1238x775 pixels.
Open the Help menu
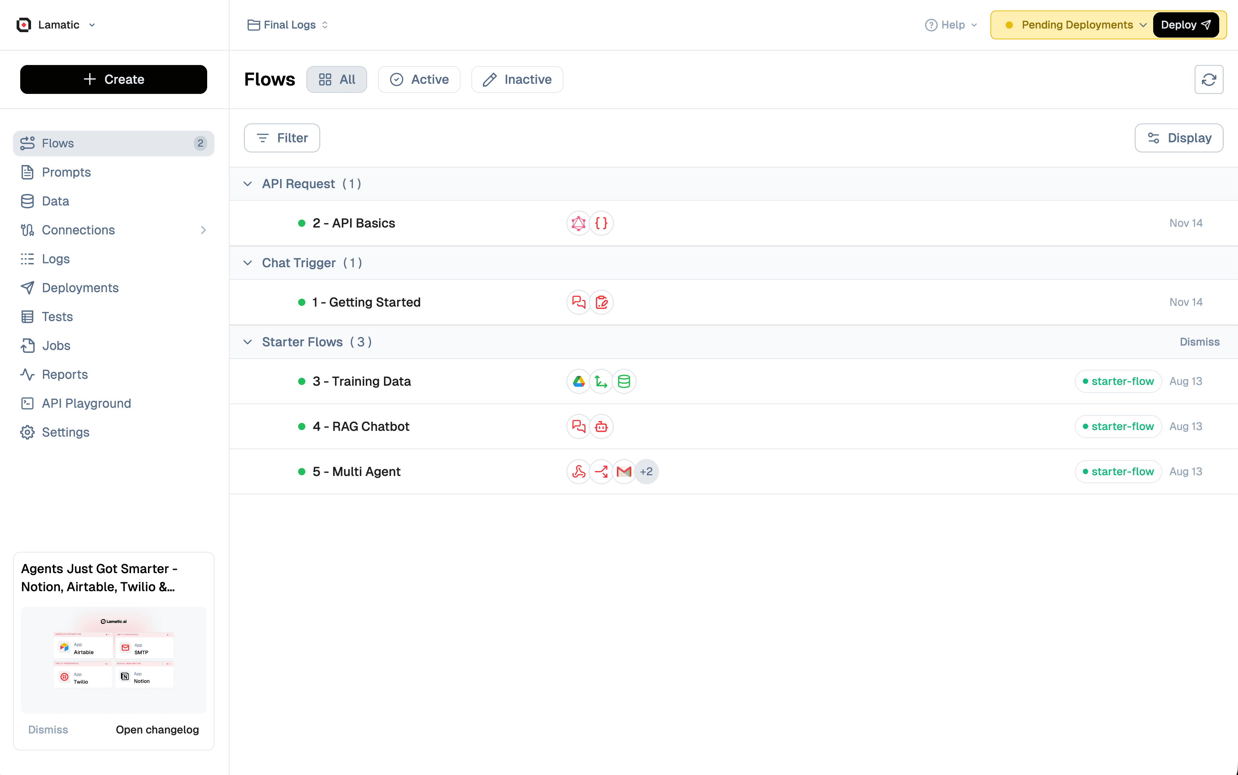click(951, 25)
